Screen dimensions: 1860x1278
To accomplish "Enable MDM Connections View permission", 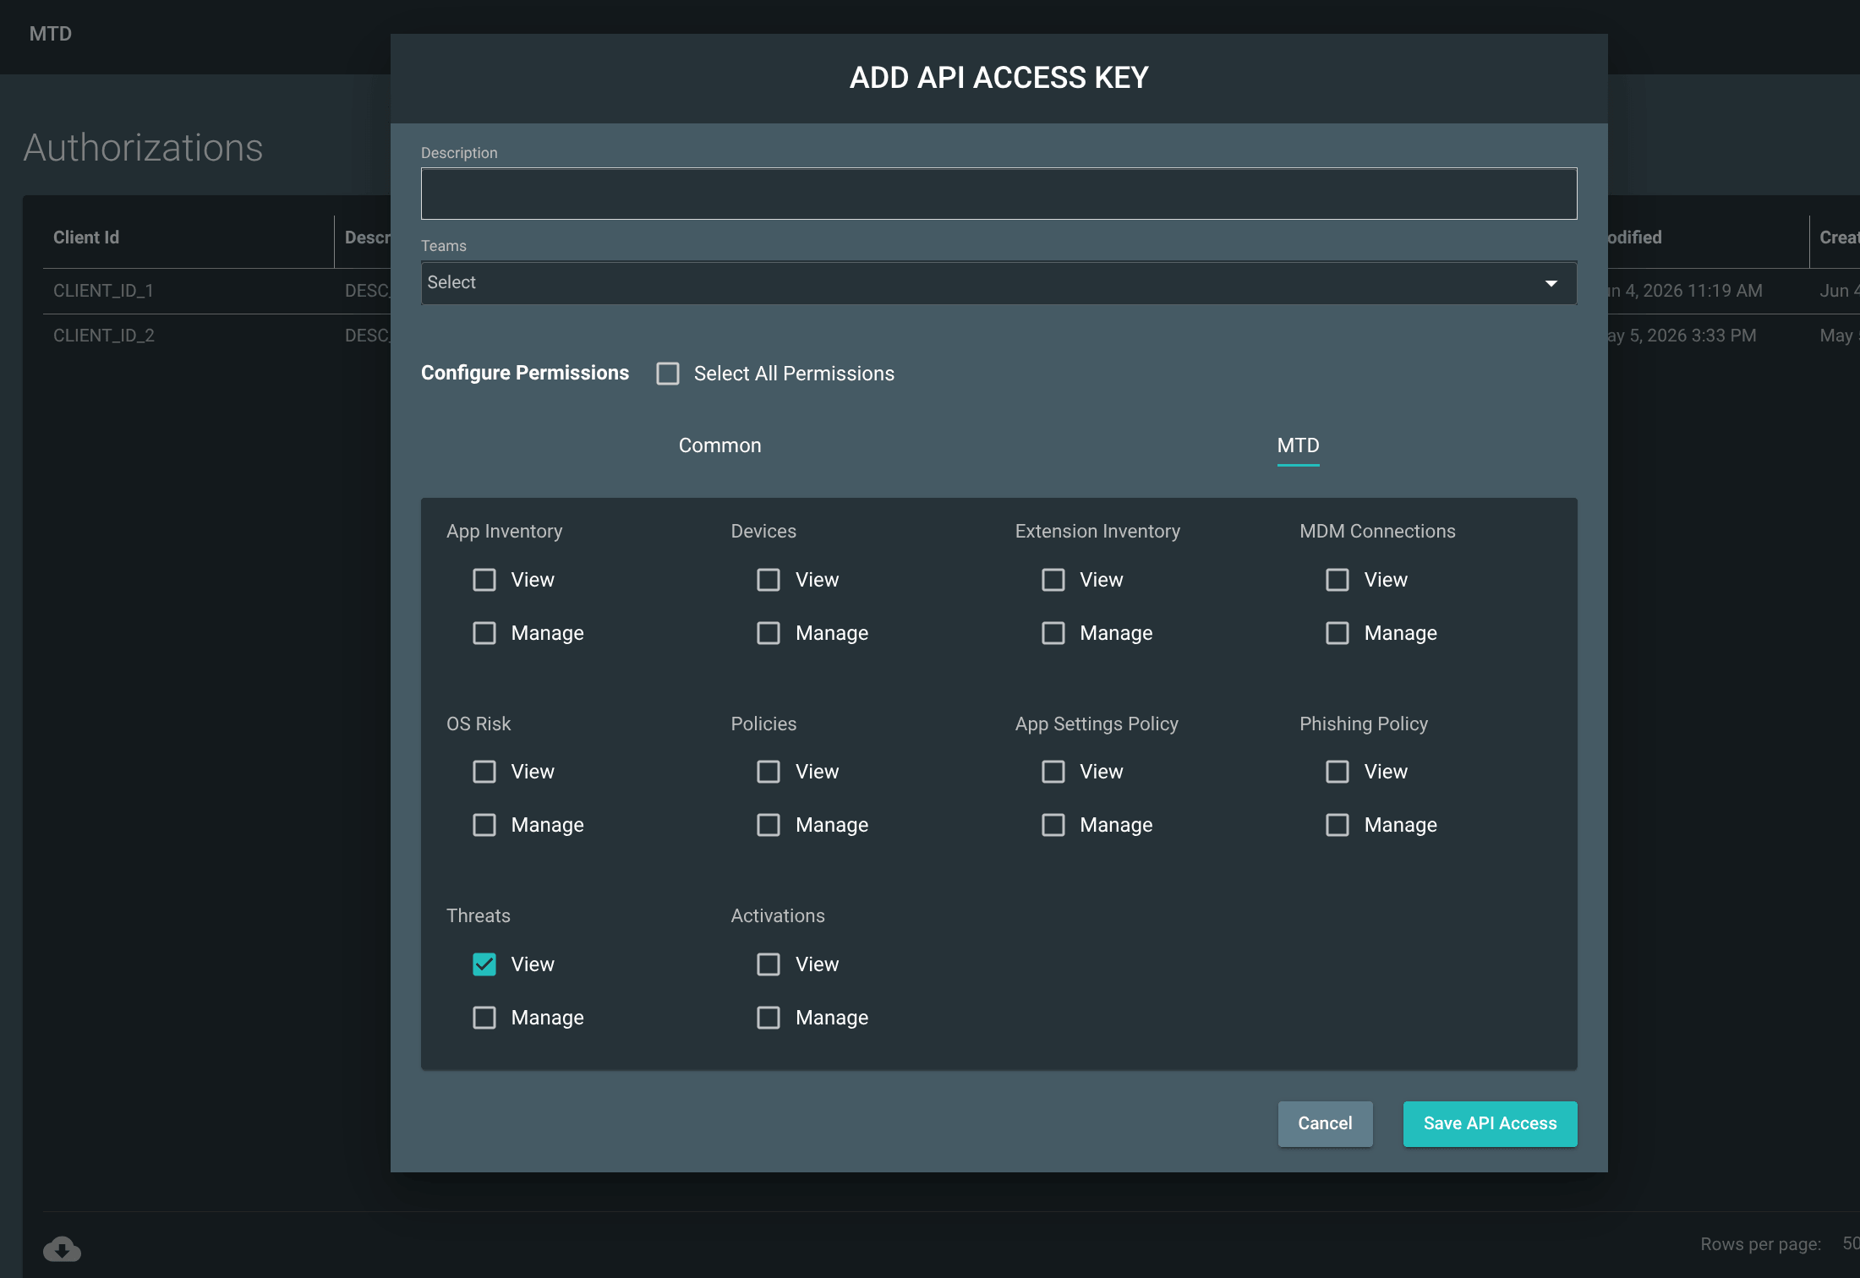I will point(1338,580).
